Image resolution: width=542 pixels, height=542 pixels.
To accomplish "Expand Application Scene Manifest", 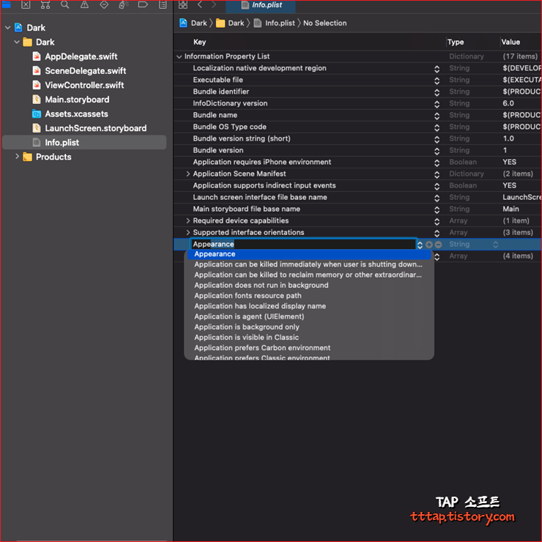I will [188, 174].
